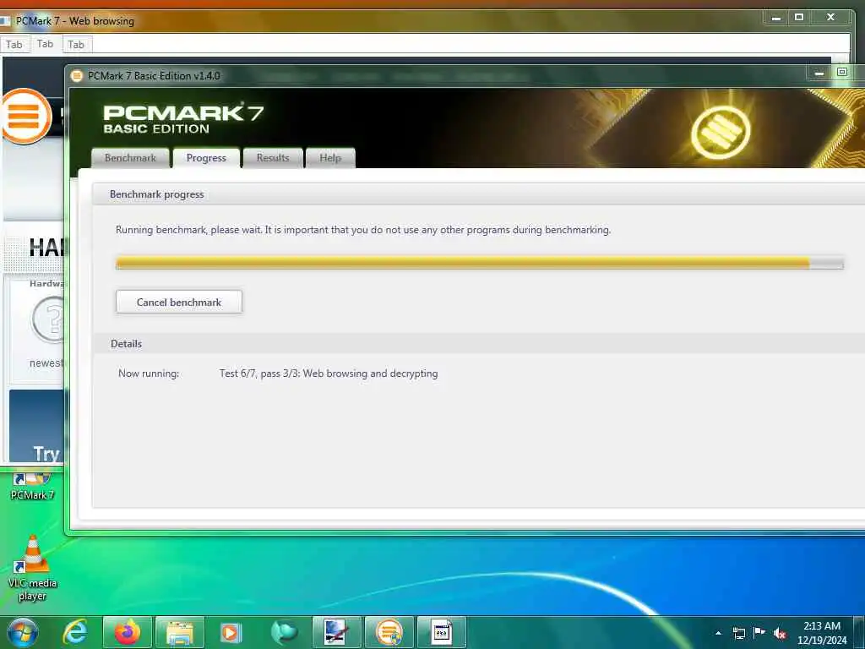Open the Results tab
The height and width of the screenshot is (649, 865).
tap(273, 158)
